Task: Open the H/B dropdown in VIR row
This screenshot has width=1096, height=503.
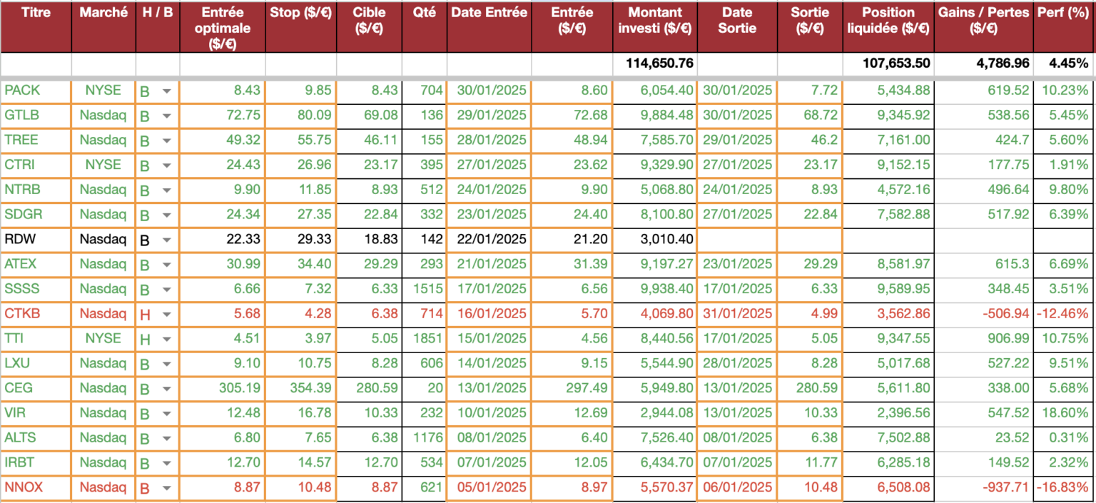Action: (x=166, y=413)
